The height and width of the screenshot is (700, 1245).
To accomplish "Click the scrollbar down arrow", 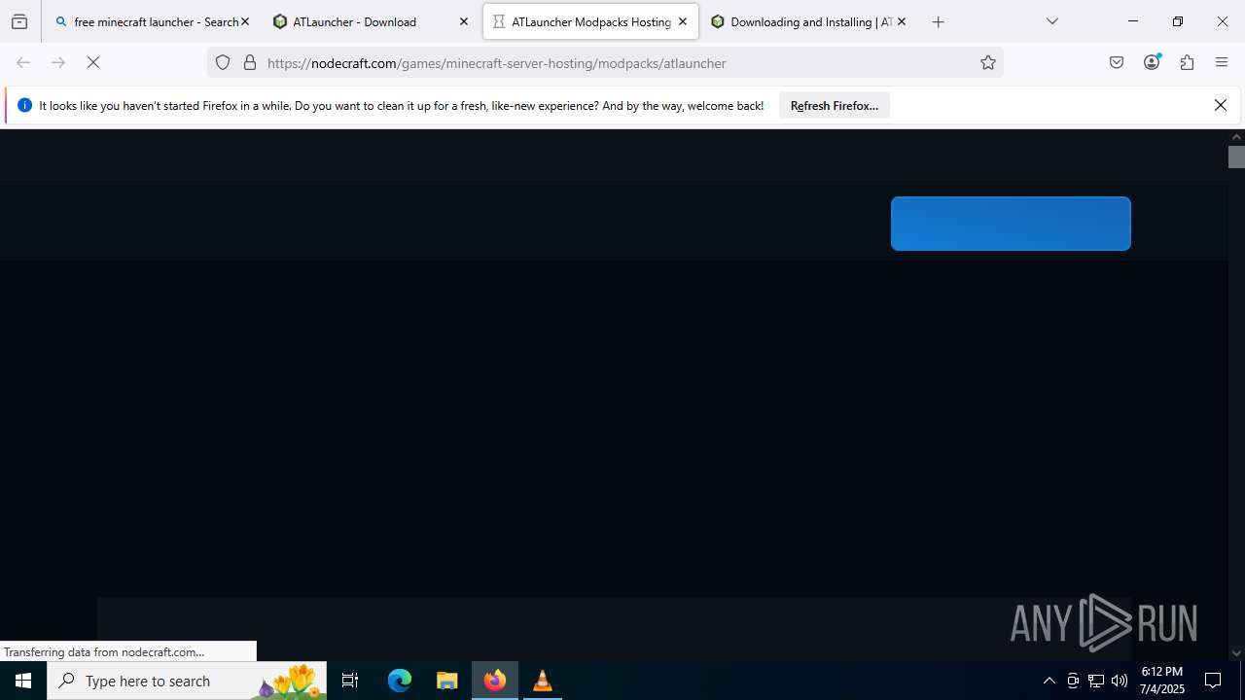I will (1236, 653).
